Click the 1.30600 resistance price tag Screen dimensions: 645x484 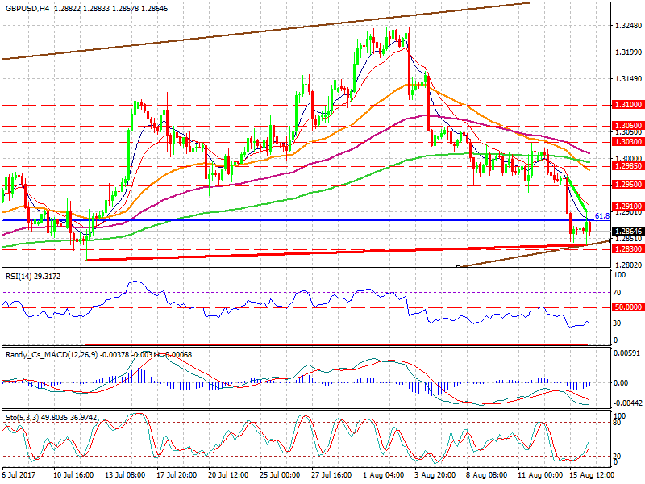[627, 126]
